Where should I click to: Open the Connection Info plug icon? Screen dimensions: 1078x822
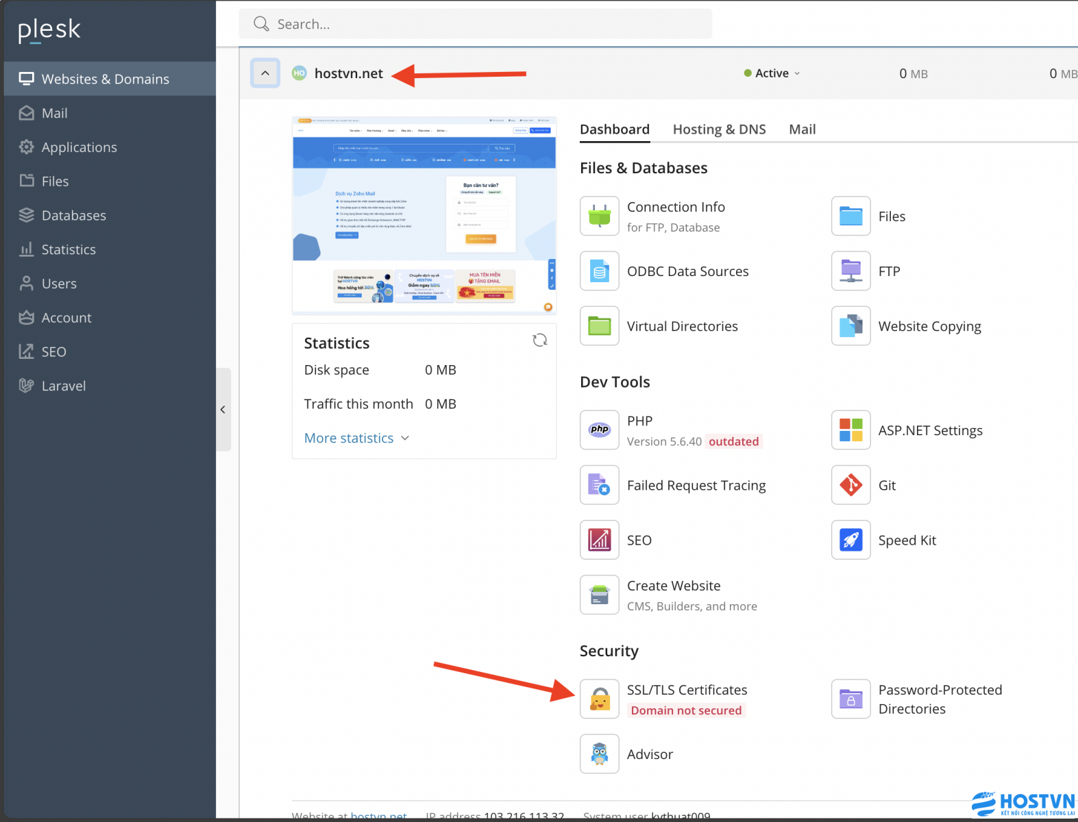coord(600,216)
